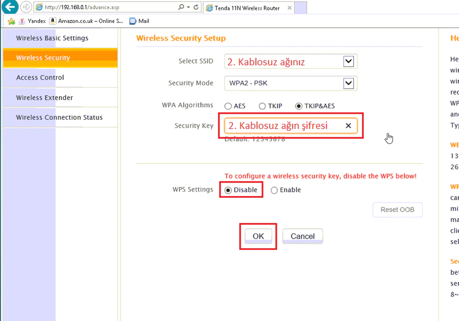Close the Tenda 11N Wireless Router tab
This screenshot has height=321, width=459.
click(289, 8)
